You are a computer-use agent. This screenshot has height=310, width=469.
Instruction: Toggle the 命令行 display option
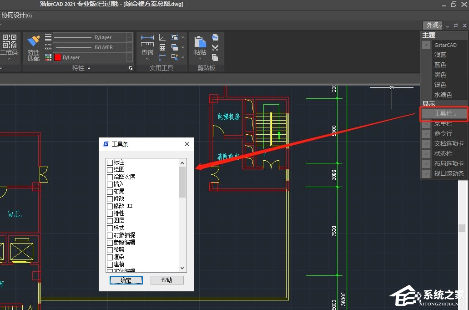point(444,133)
